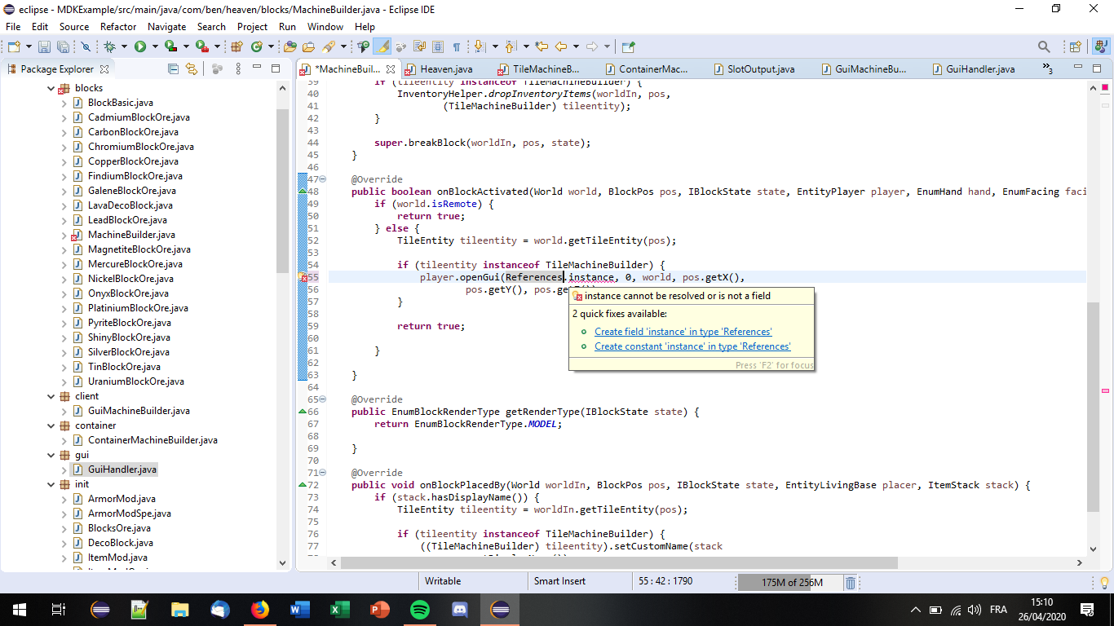Open the Run button dropdown arrow
The height and width of the screenshot is (626, 1114).
coord(153,47)
